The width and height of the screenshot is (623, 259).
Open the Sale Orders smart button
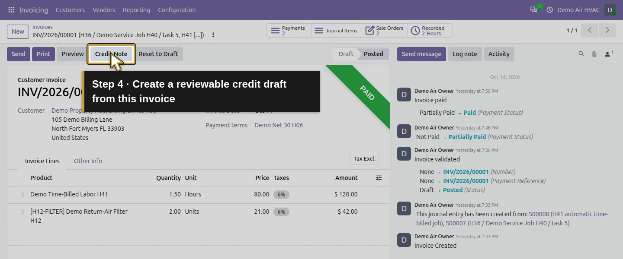[x=385, y=31]
